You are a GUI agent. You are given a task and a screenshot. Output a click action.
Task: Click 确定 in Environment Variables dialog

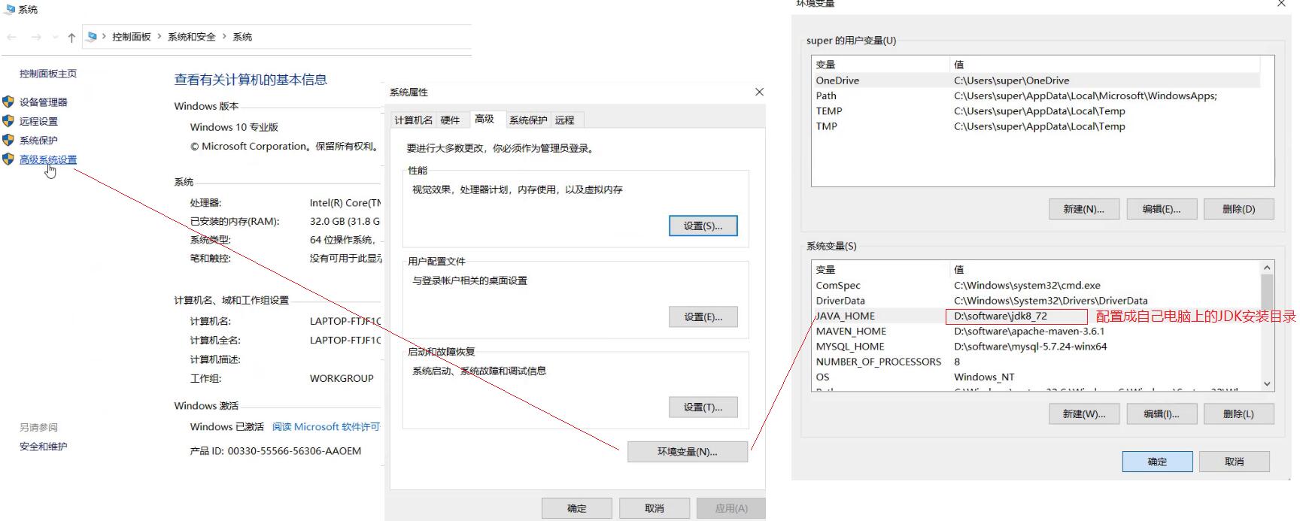pyautogui.click(x=1157, y=462)
